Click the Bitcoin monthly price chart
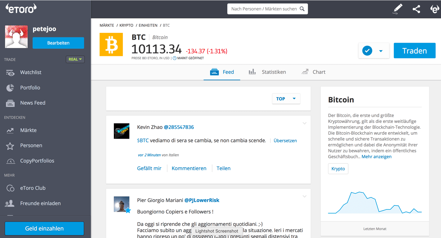This screenshot has height=238, width=441. pos(375,203)
